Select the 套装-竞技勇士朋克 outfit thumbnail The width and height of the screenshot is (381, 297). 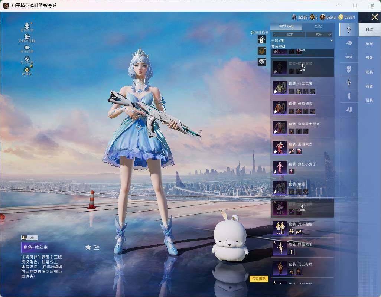280,127
